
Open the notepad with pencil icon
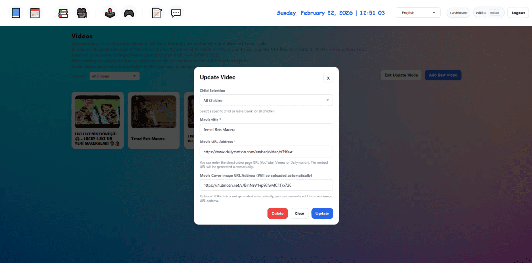(157, 13)
